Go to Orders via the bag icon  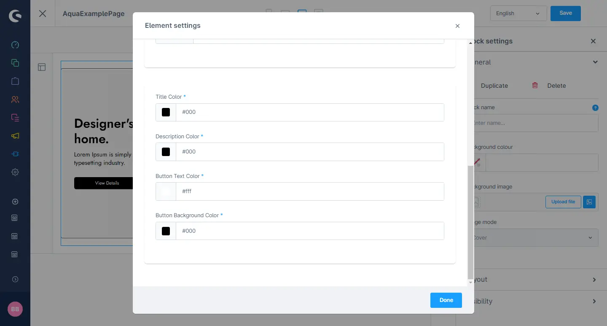[15, 81]
